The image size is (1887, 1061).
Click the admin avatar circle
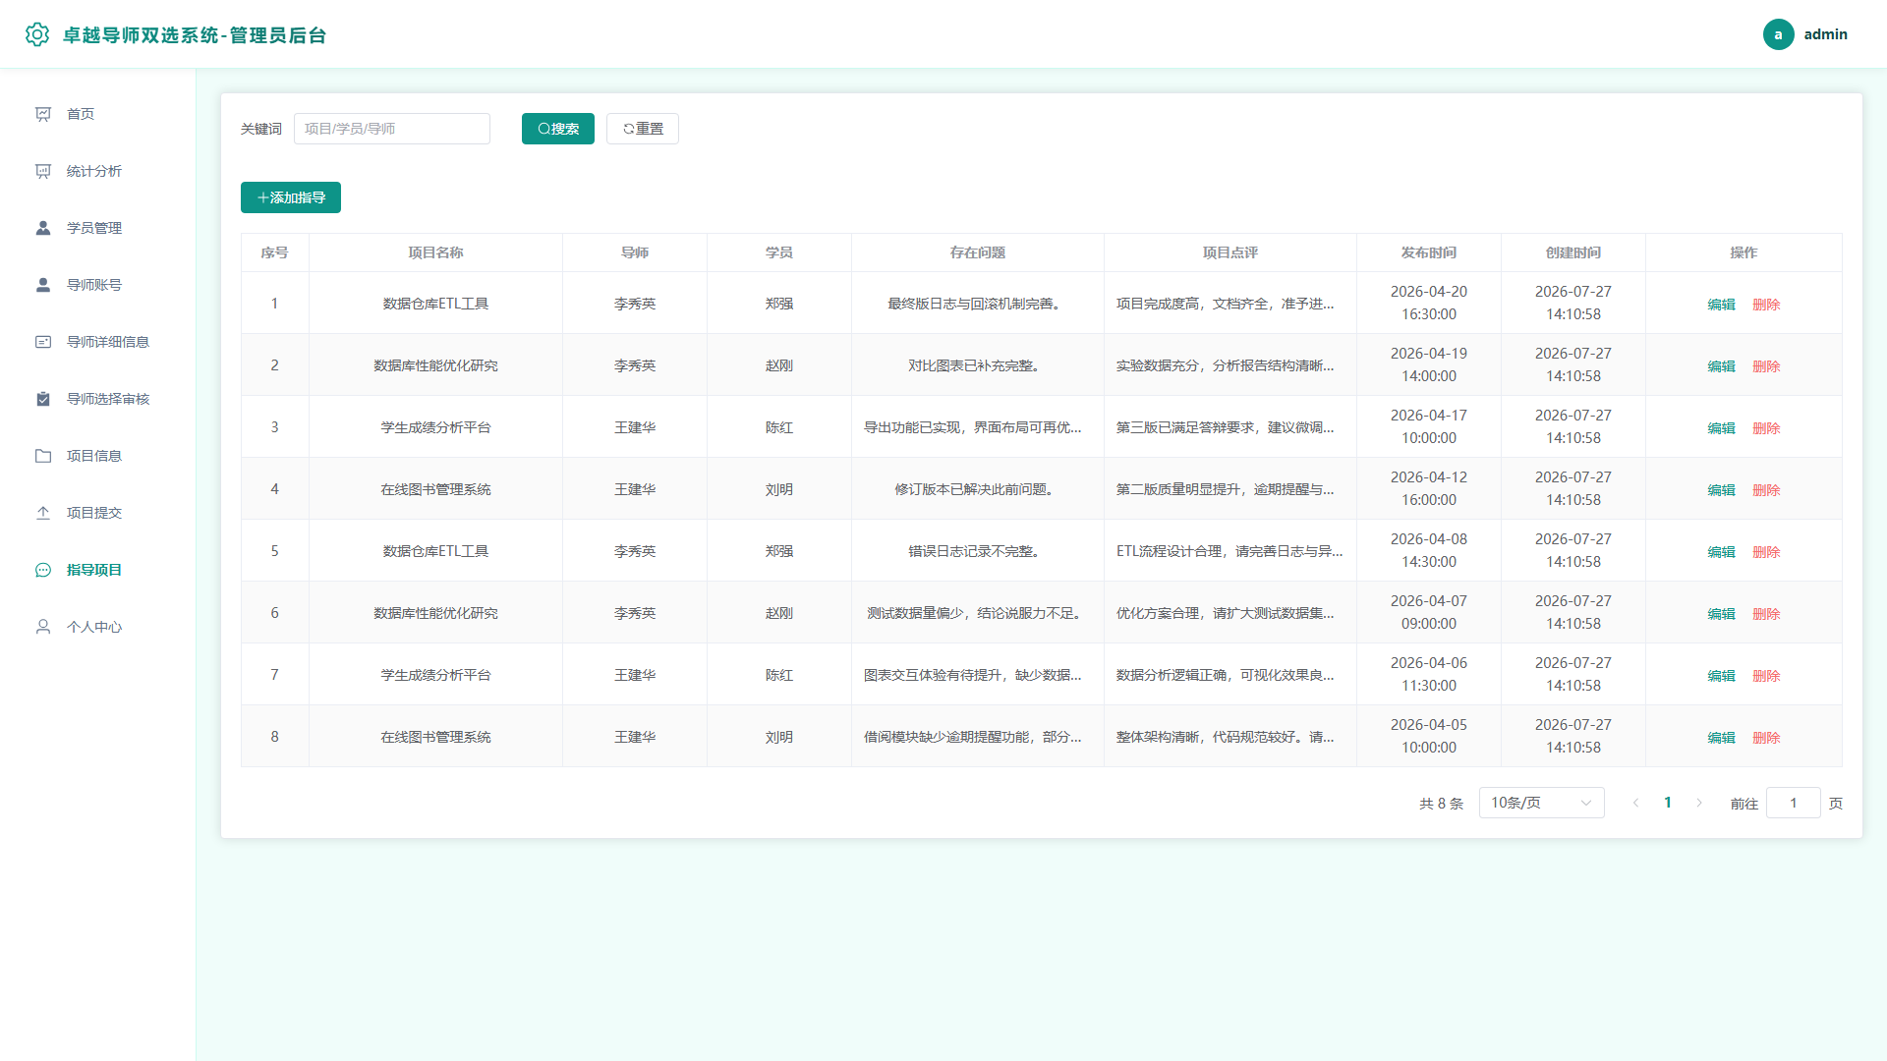click(x=1778, y=34)
